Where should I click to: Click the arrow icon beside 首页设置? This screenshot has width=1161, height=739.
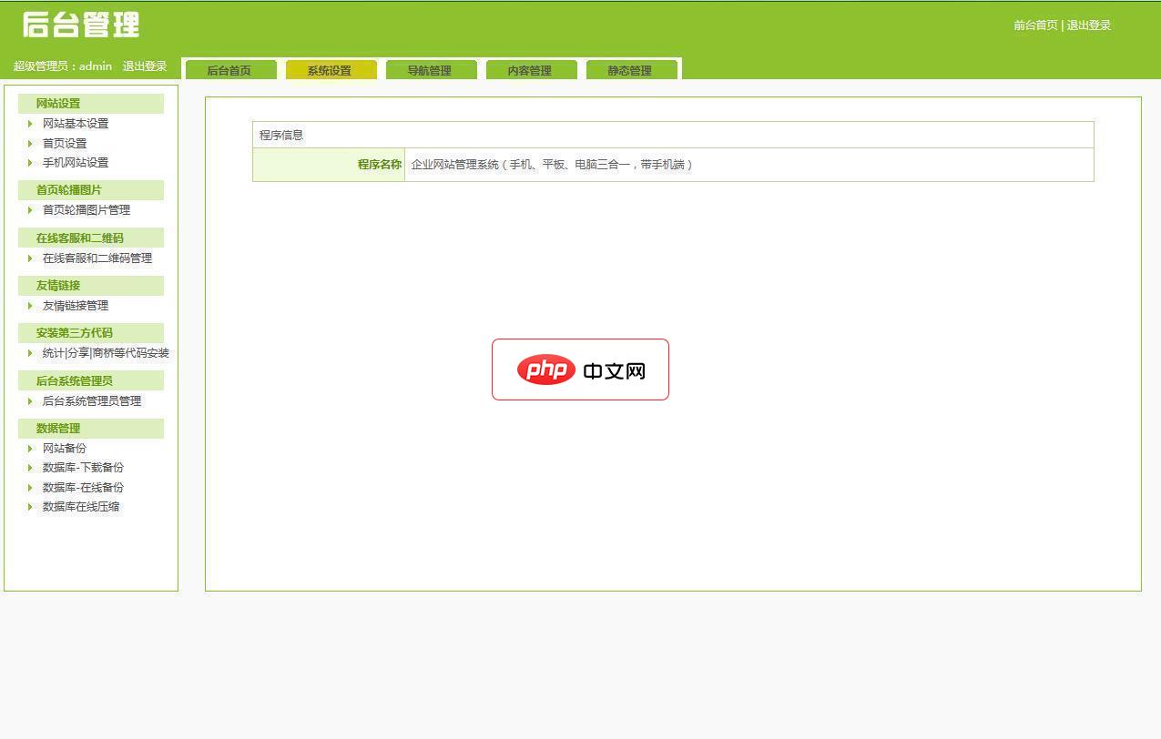pyautogui.click(x=30, y=144)
